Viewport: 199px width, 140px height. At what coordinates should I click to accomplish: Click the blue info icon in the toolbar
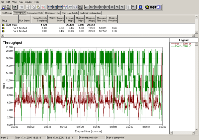point(140,7)
